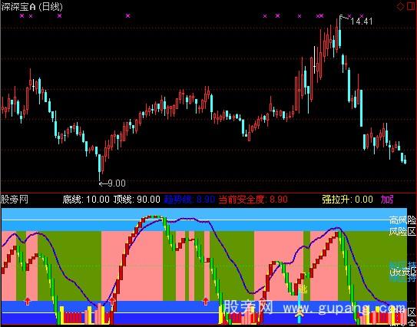
Task: Click the 顶线: 90.00 indicator value
Action: (137, 199)
